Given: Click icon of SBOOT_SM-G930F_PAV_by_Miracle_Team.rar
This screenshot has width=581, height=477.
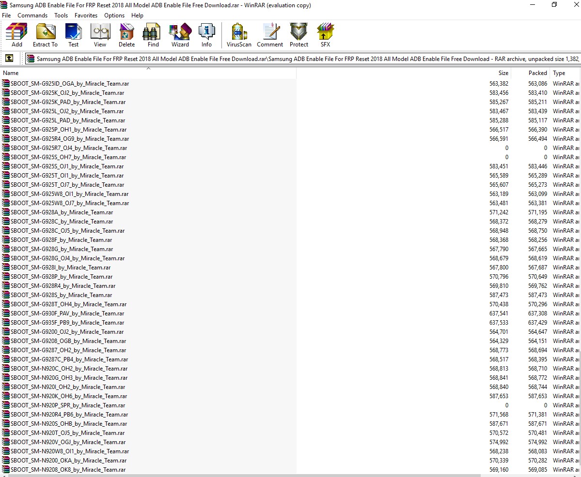Looking at the screenshot, I should pyautogui.click(x=6, y=313).
